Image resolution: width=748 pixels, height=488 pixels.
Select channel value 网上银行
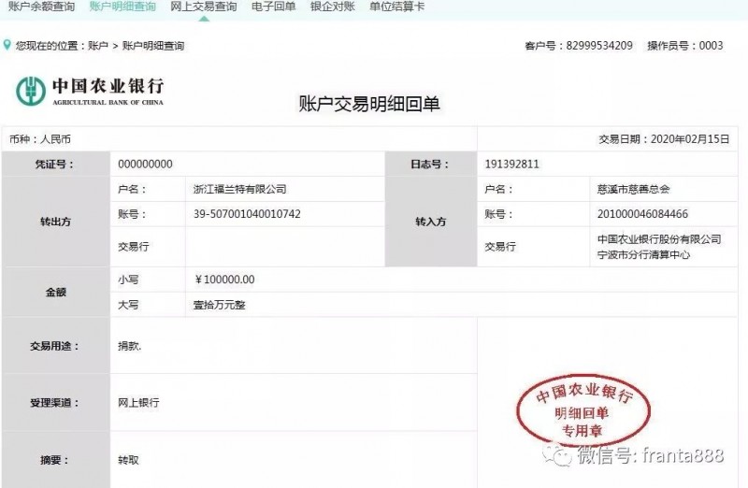coord(138,403)
